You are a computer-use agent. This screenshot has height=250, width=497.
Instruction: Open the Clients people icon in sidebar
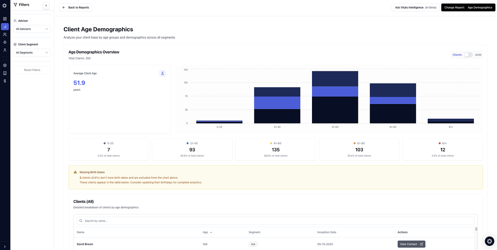pyautogui.click(x=5, y=34)
